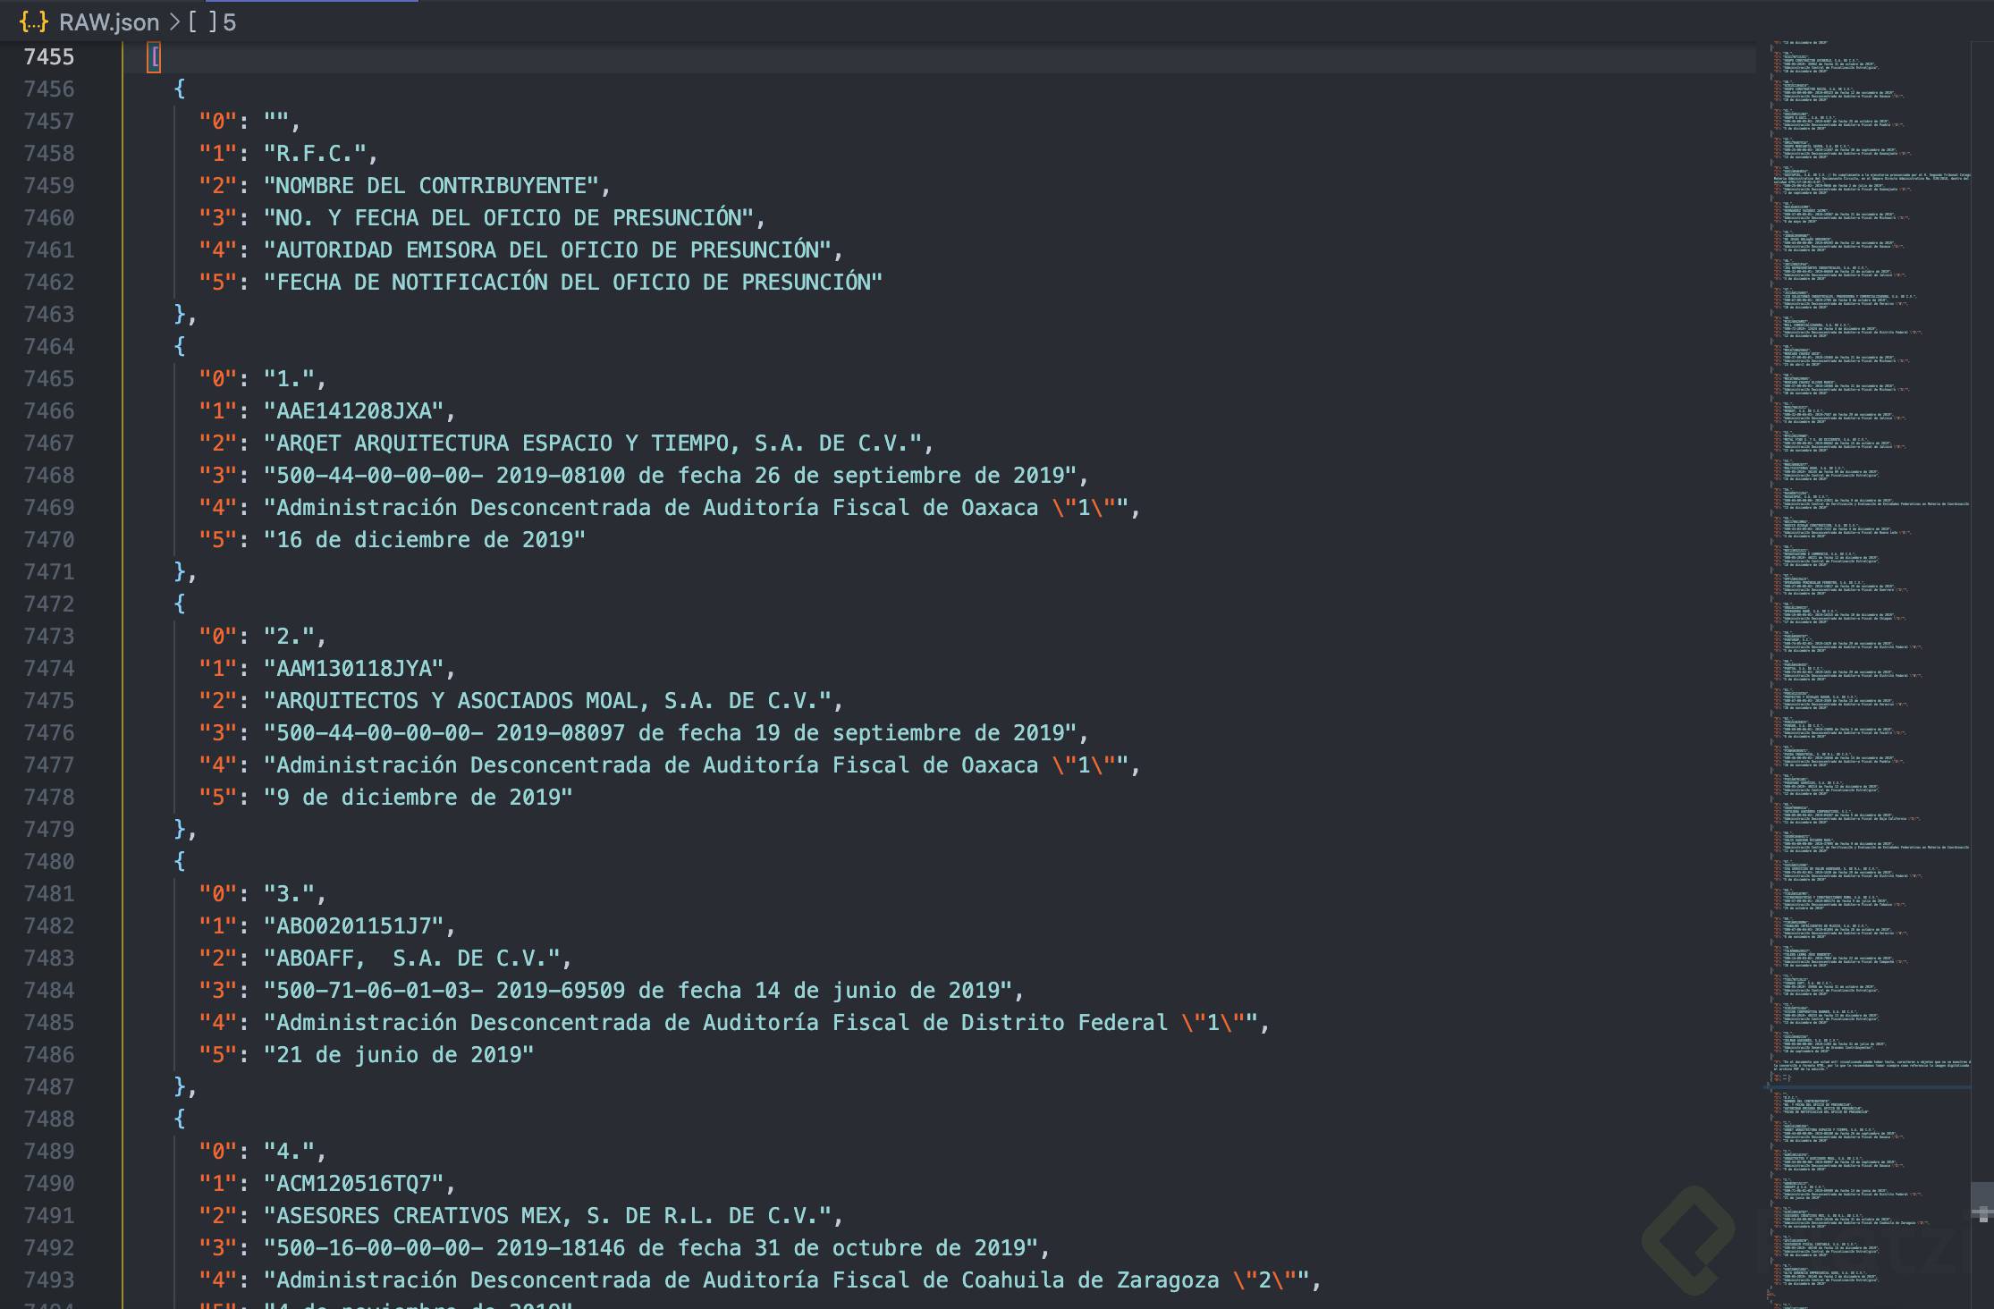This screenshot has height=1309, width=1994.
Task: Click the opening bracket on line 7455
Action: tap(154, 56)
